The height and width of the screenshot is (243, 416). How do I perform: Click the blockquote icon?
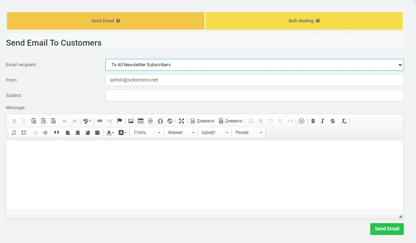tap(57, 132)
